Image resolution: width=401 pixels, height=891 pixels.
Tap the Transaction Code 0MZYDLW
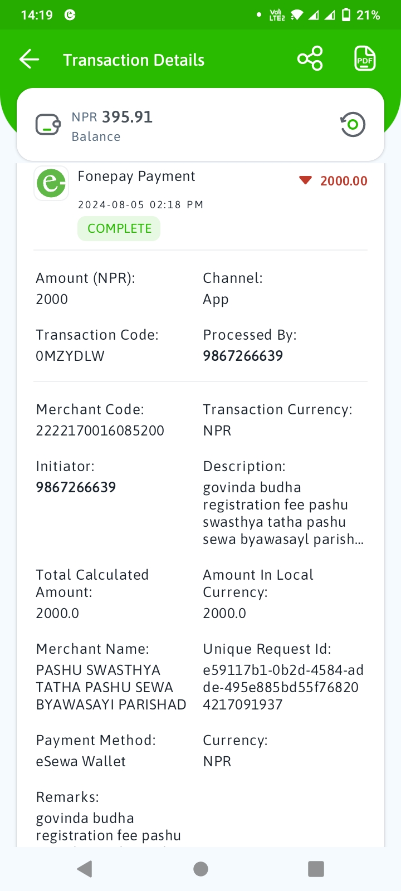click(70, 356)
